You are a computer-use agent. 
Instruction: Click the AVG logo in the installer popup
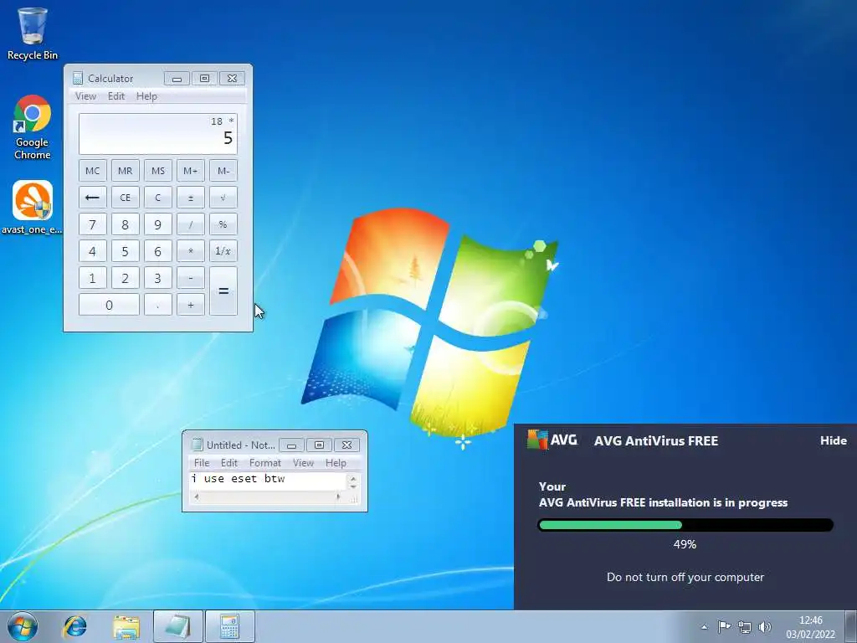[552, 440]
